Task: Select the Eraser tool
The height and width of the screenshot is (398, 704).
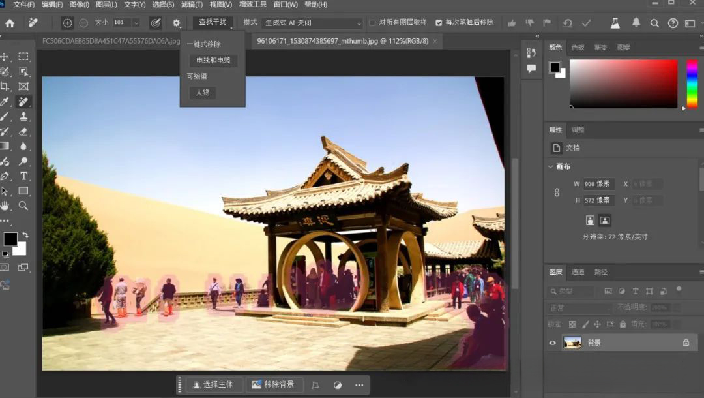Action: pos(23,131)
